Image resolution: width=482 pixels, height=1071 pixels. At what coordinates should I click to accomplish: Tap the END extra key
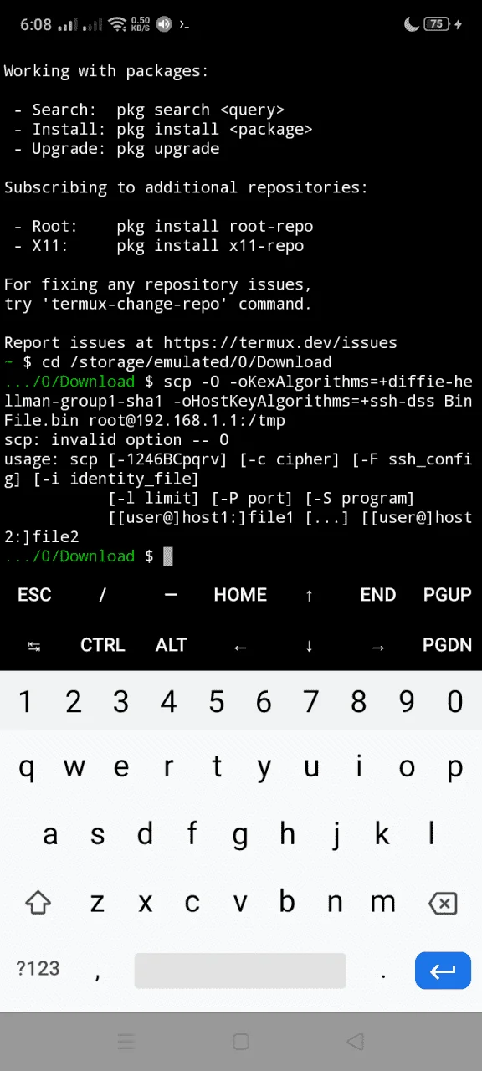(378, 595)
